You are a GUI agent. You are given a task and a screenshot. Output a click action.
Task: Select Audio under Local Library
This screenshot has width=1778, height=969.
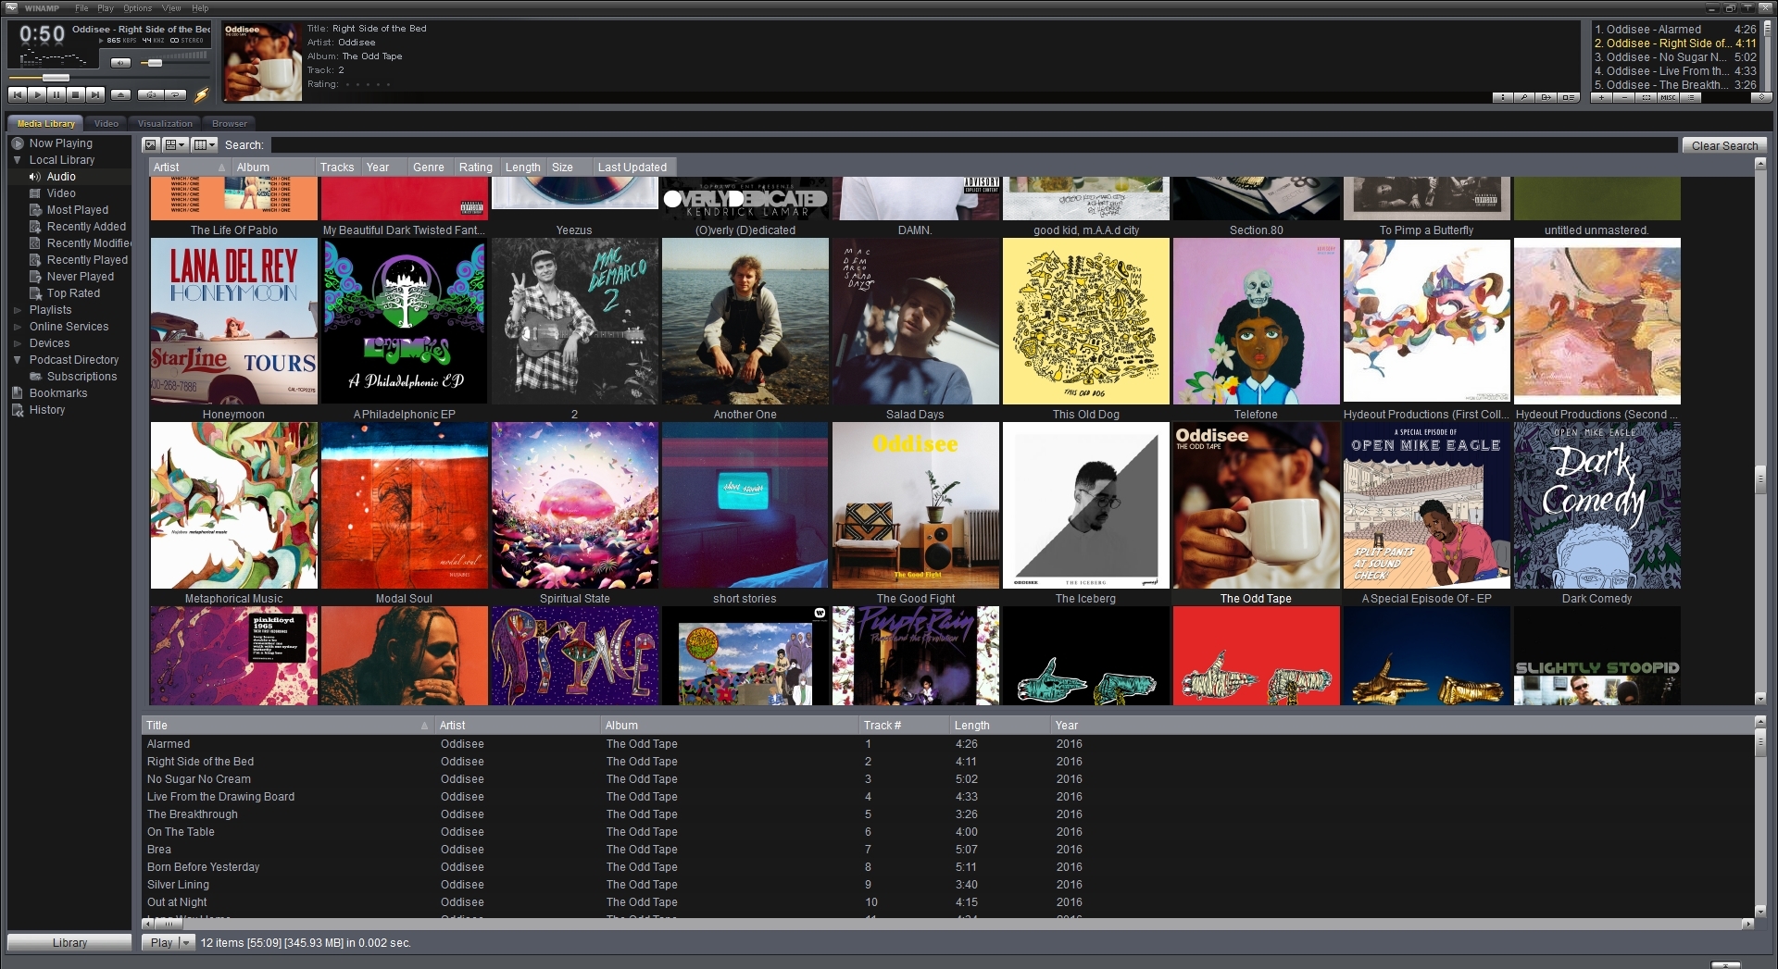click(61, 177)
